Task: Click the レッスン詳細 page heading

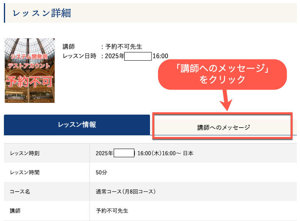Action: point(42,13)
